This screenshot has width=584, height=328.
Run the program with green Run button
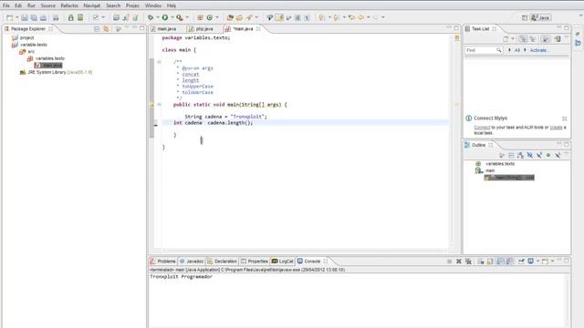164,17
